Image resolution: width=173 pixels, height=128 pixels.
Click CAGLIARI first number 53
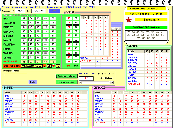point(24,23)
